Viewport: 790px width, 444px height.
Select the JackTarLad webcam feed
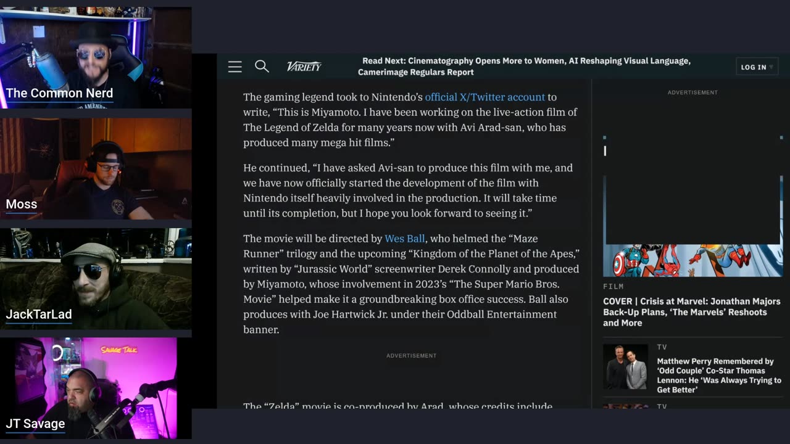tap(96, 279)
